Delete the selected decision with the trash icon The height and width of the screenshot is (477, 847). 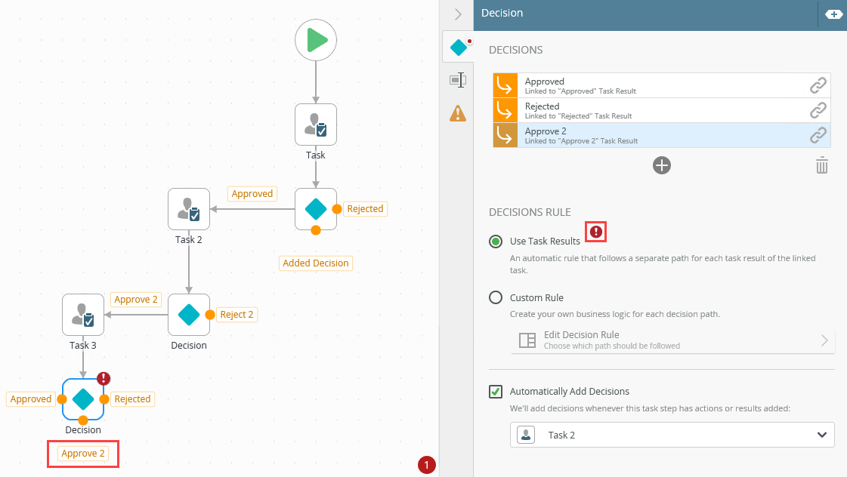pos(822,165)
